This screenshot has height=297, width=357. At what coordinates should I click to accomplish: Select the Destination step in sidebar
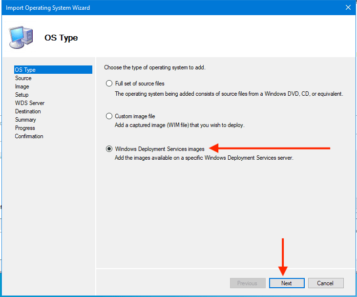(28, 111)
